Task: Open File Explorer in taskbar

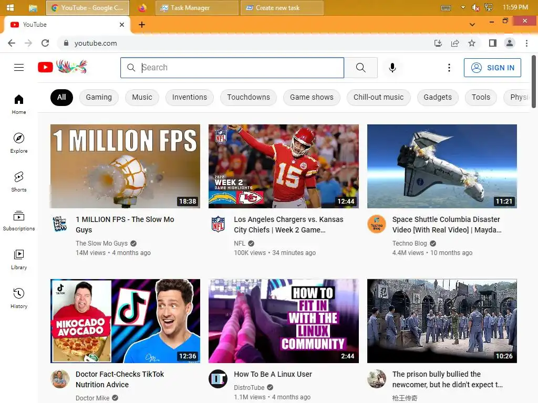Action: tap(33, 7)
